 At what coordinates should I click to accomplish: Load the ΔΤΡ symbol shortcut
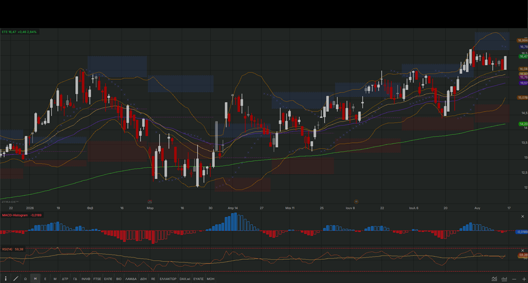[65, 279]
